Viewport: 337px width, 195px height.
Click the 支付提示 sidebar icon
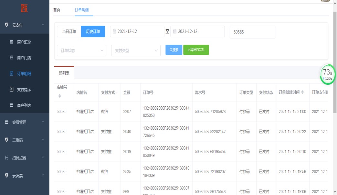(x=12, y=89)
